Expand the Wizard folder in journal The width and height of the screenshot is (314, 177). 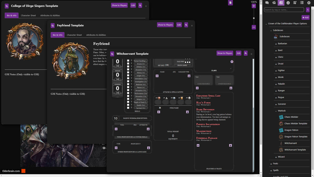point(276,157)
